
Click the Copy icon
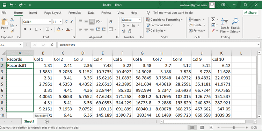click(12, 26)
